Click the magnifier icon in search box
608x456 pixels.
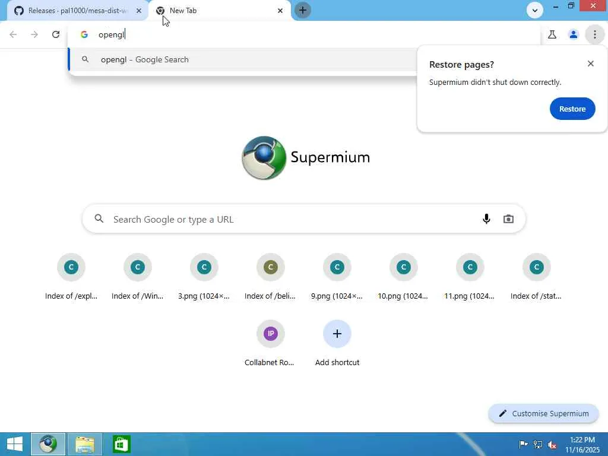99,218
